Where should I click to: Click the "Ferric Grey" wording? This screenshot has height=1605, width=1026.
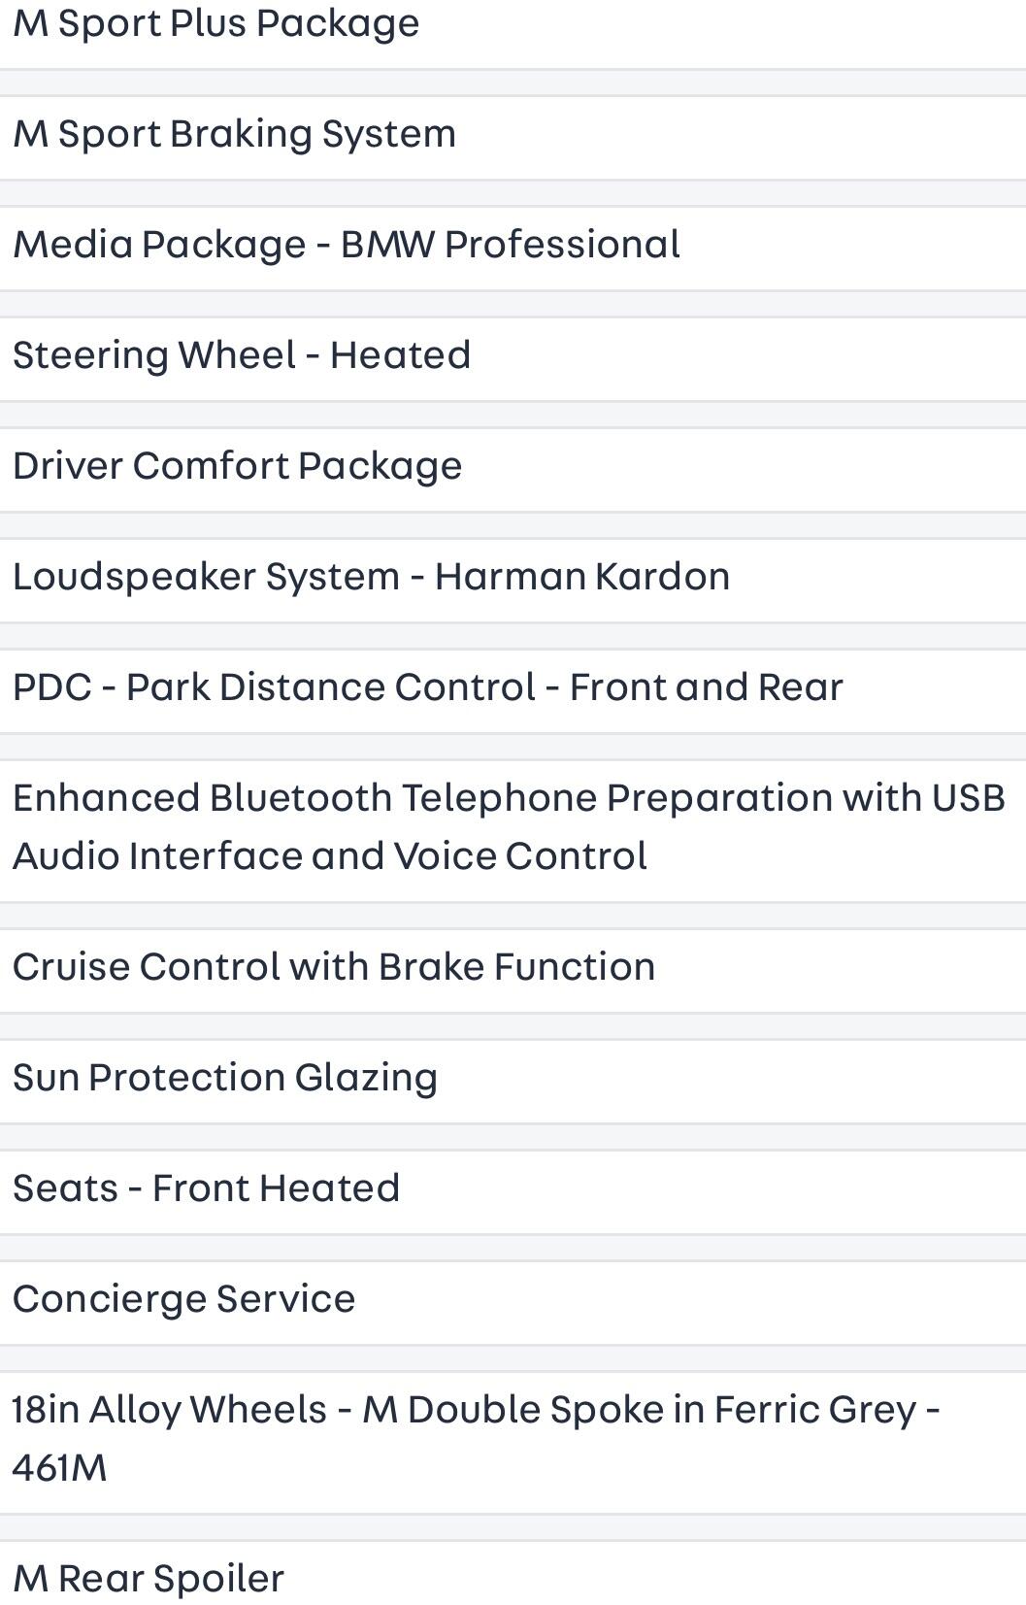pyautogui.click(x=815, y=1410)
